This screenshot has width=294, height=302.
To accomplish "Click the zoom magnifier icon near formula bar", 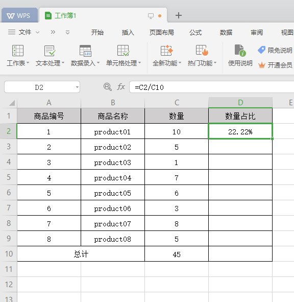I will point(107,87).
